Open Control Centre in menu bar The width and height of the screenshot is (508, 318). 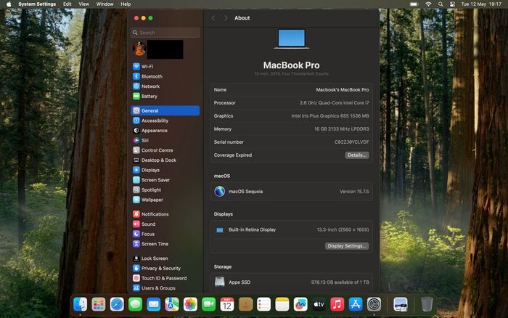(452, 4)
